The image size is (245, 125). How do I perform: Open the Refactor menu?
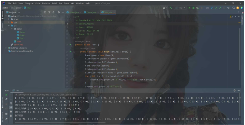[46, 3]
